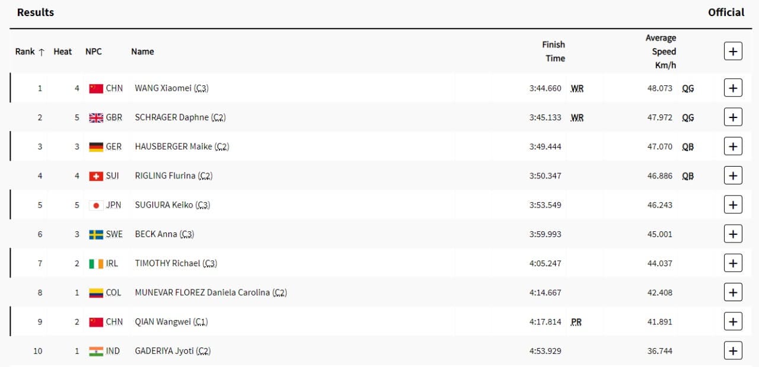Expand MUNEVAR FLOREZ Daniela Carolina details
This screenshot has width=759, height=367.
click(733, 292)
